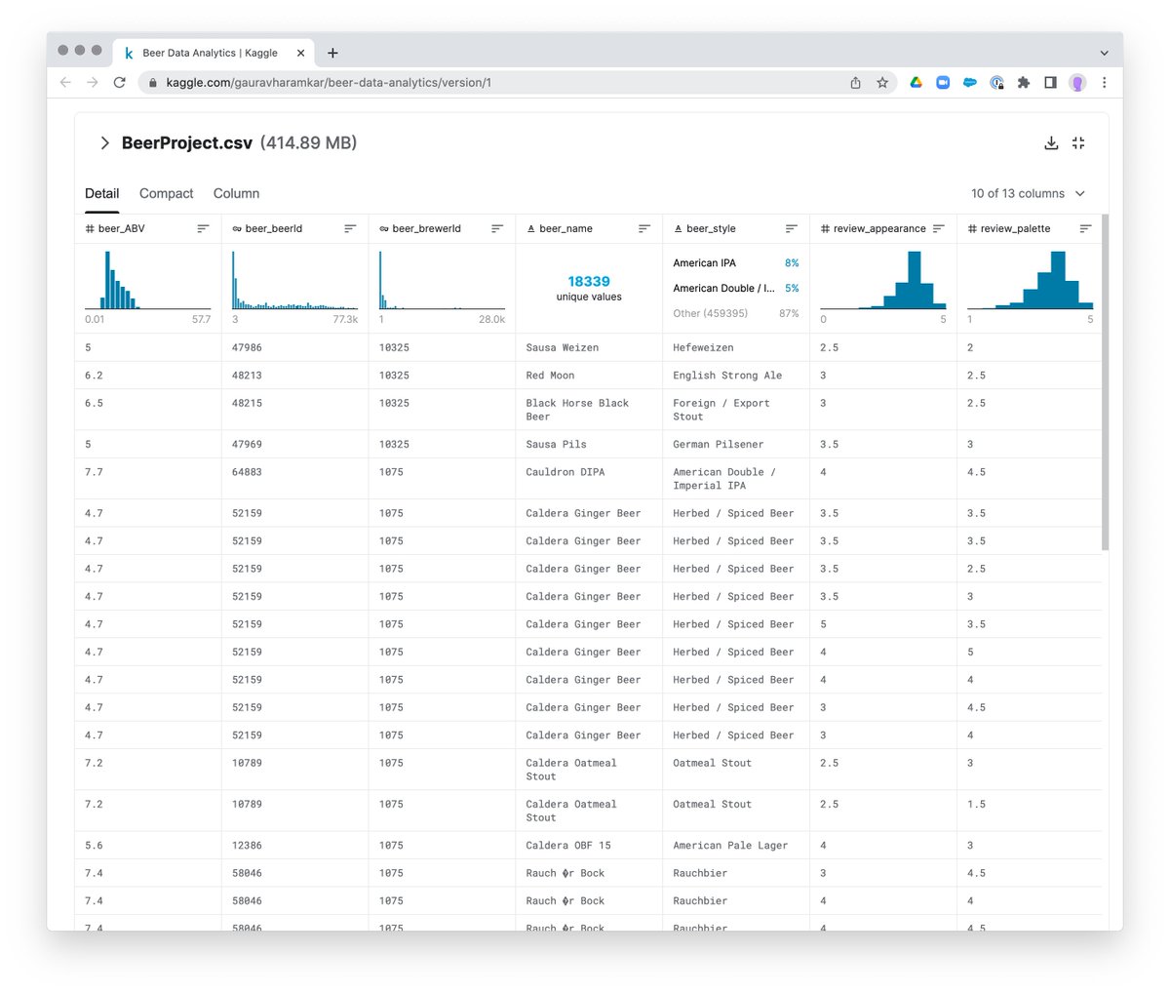
Task: View site information lock icon
Action: coord(152,83)
